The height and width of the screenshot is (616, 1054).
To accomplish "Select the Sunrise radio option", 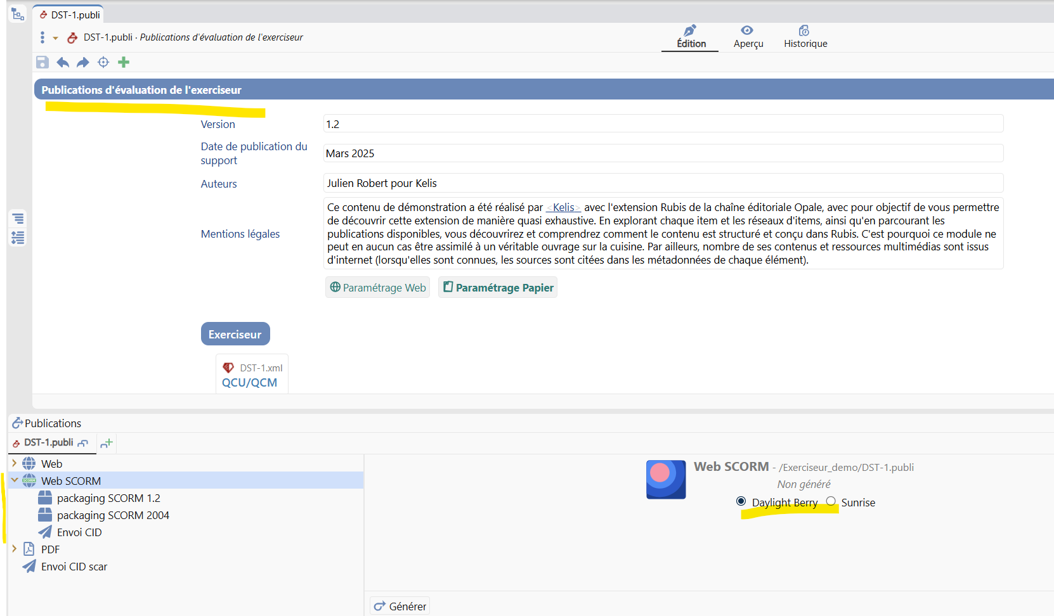I will (831, 501).
